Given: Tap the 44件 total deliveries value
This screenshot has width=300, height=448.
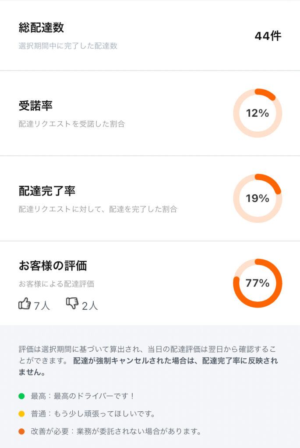Looking at the screenshot, I should click(x=268, y=35).
